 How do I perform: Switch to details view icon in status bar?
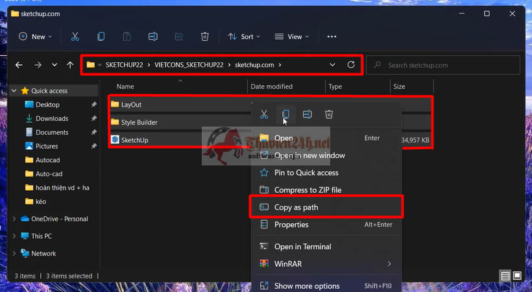tap(505, 276)
